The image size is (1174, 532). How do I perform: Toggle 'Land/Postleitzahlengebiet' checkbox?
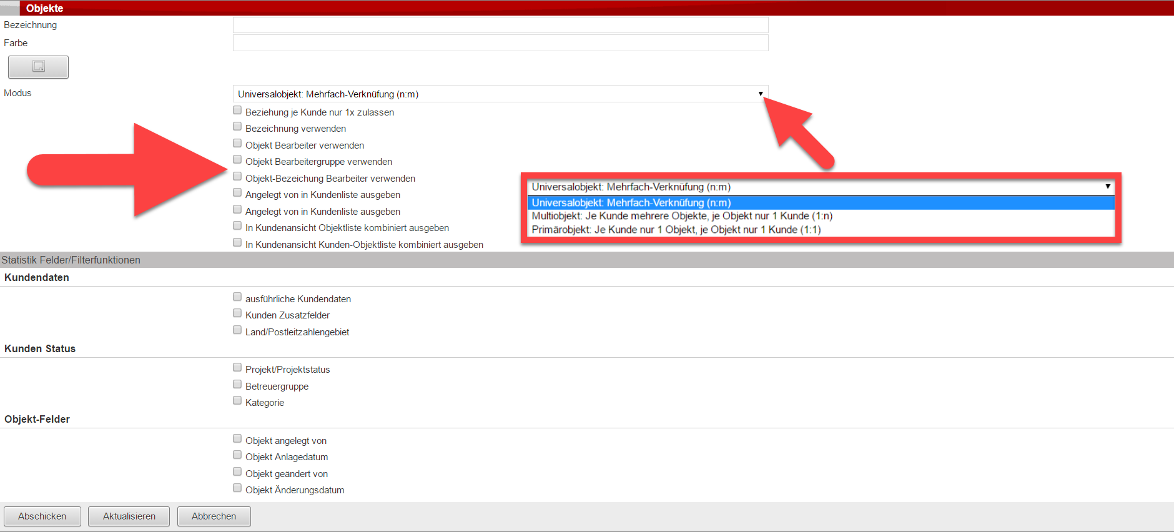pyautogui.click(x=237, y=330)
